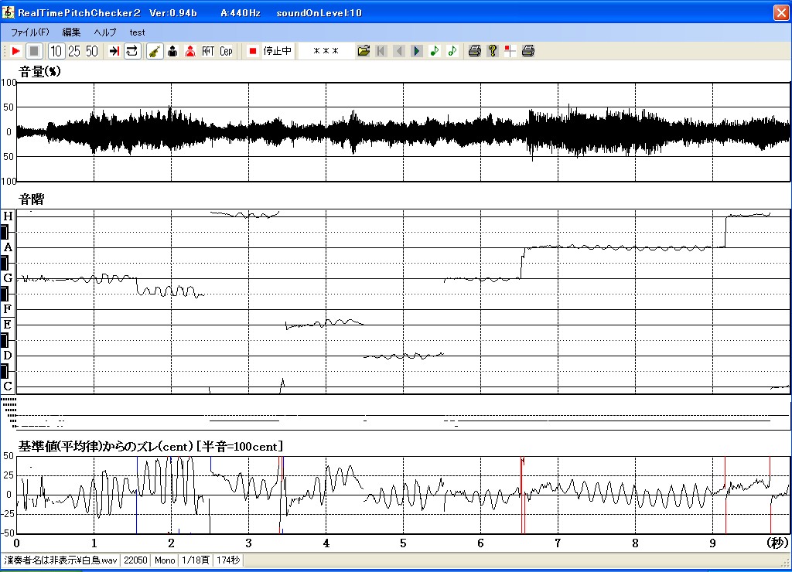792x572 pixels.
Task: Click the C note key label
Action: click(x=8, y=386)
